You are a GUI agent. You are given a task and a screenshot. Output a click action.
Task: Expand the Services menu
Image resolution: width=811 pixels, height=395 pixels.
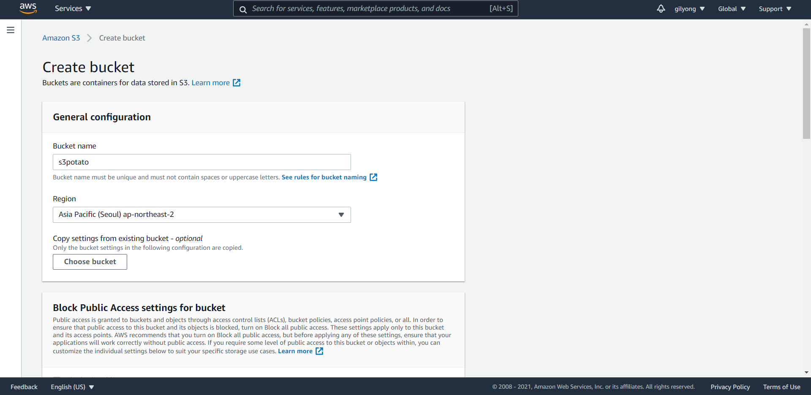(73, 8)
